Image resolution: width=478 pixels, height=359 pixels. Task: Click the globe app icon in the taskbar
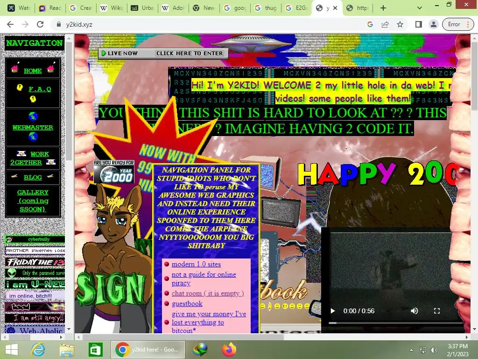tap(200, 350)
